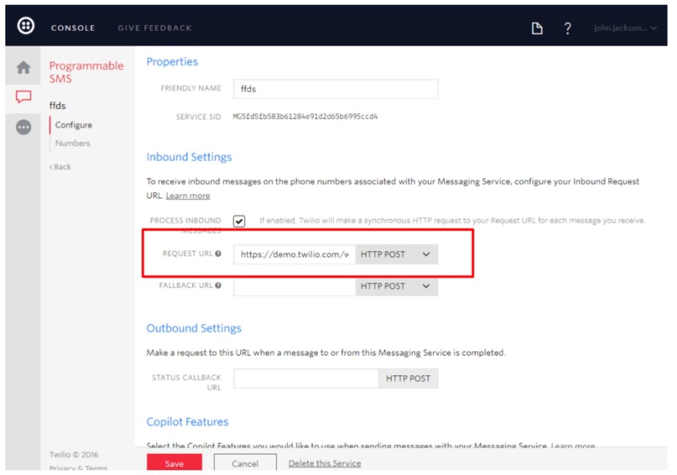The width and height of the screenshot is (677, 475).
Task: Show Fallback URL help tooltip icon
Action: [x=218, y=285]
